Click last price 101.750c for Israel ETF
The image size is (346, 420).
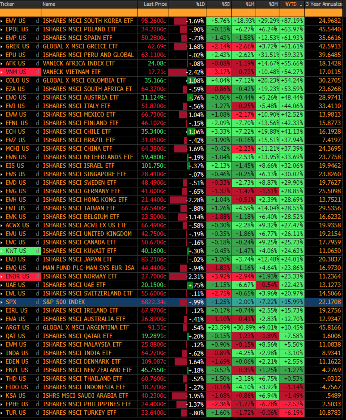154,166
